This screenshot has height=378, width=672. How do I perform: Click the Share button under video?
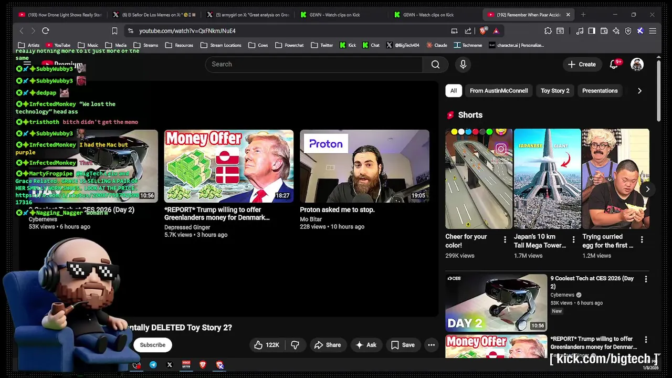(x=328, y=345)
